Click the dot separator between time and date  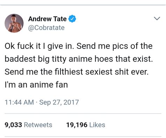pos(36,103)
